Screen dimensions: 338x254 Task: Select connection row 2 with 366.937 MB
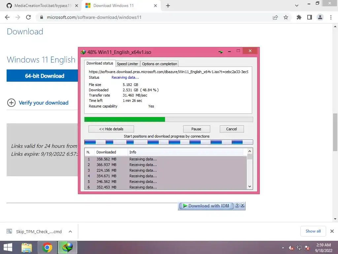[x=166, y=165]
